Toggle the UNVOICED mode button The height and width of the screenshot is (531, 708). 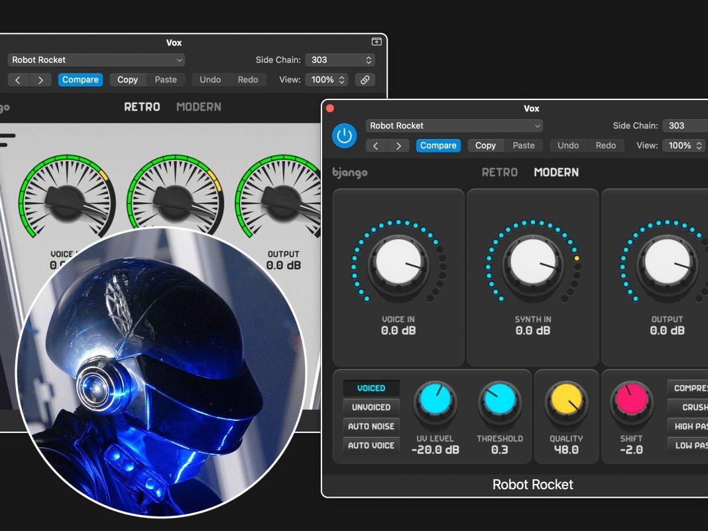click(371, 408)
